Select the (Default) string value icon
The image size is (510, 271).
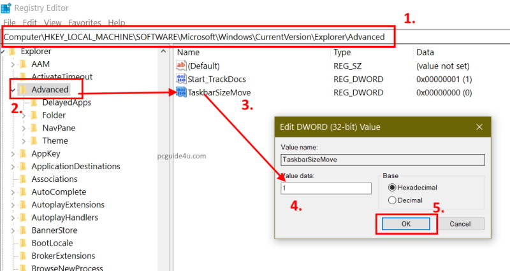181,66
